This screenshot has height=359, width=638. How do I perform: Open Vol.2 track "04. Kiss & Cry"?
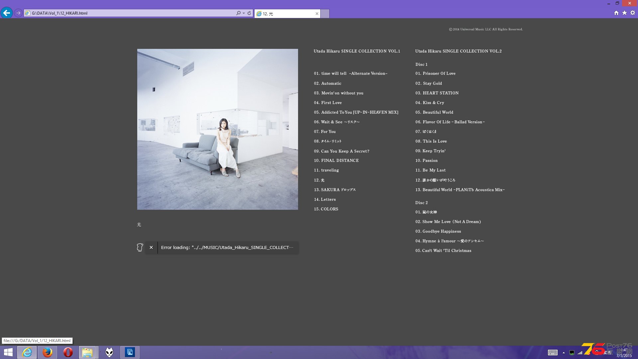tap(430, 103)
